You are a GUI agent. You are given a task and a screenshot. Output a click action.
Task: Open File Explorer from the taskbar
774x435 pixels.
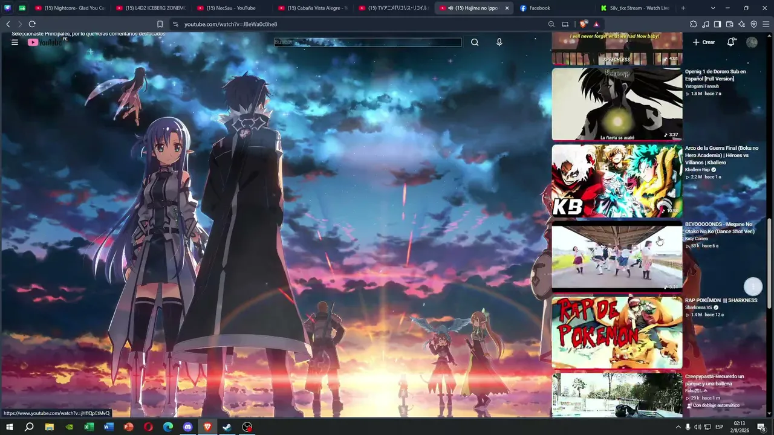tap(49, 427)
